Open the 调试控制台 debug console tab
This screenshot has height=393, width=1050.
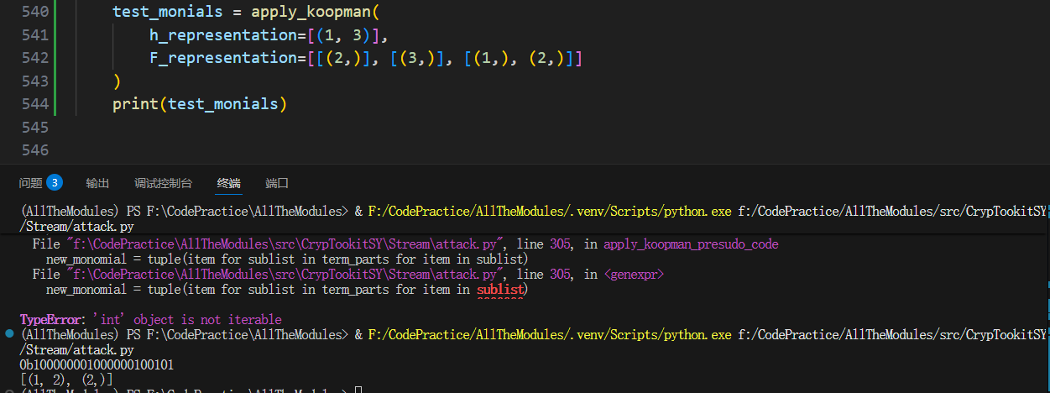163,183
